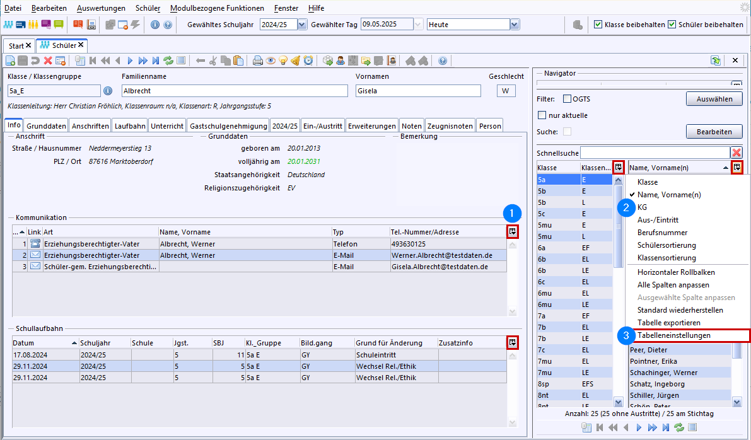Click the folder with green arrow icon
751x440 pixels.
pyautogui.click(x=366, y=61)
